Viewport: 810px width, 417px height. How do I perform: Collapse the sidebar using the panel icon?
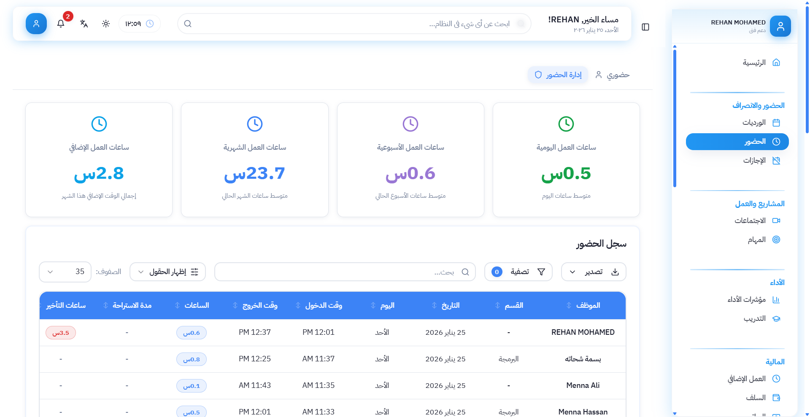point(645,27)
